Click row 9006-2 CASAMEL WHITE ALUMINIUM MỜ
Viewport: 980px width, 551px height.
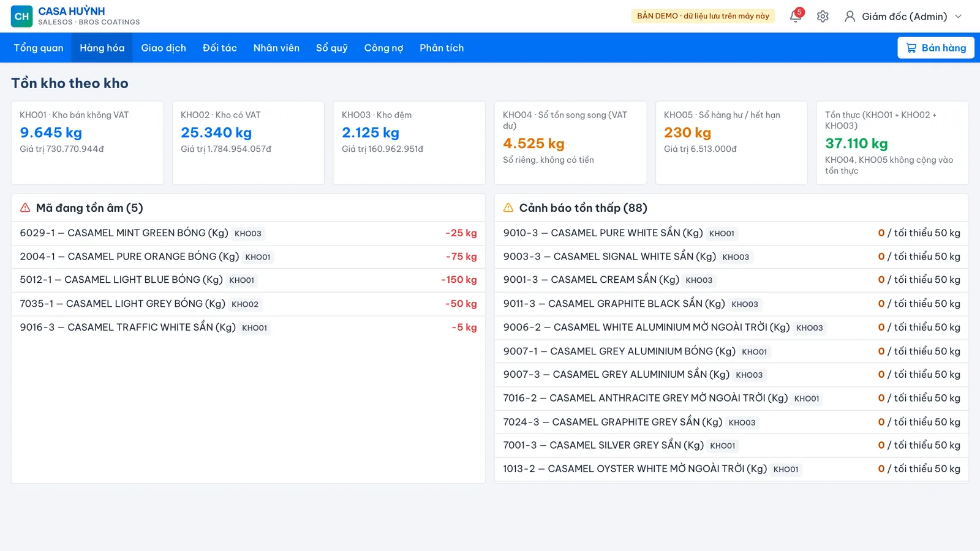pyautogui.click(x=731, y=328)
